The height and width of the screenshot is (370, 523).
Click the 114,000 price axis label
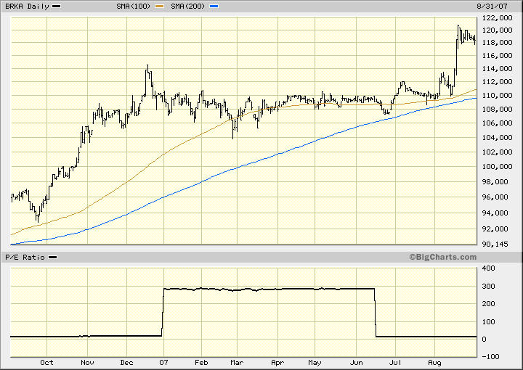pyautogui.click(x=498, y=69)
